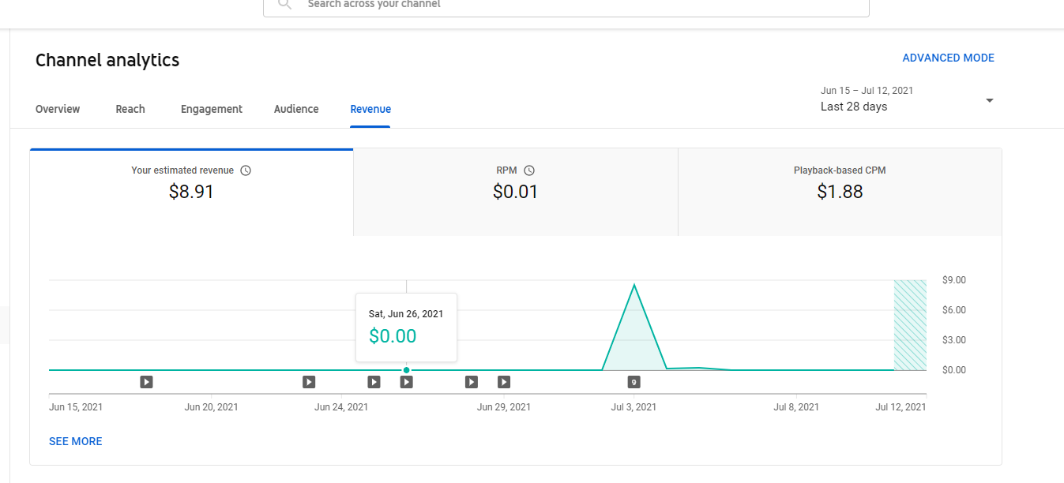
Task: Click the Channel analytics heading
Action: (107, 60)
